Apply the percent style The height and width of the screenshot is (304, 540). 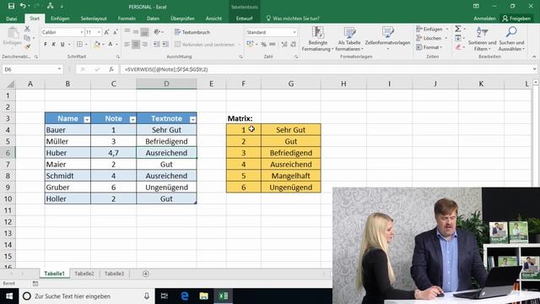(x=263, y=44)
